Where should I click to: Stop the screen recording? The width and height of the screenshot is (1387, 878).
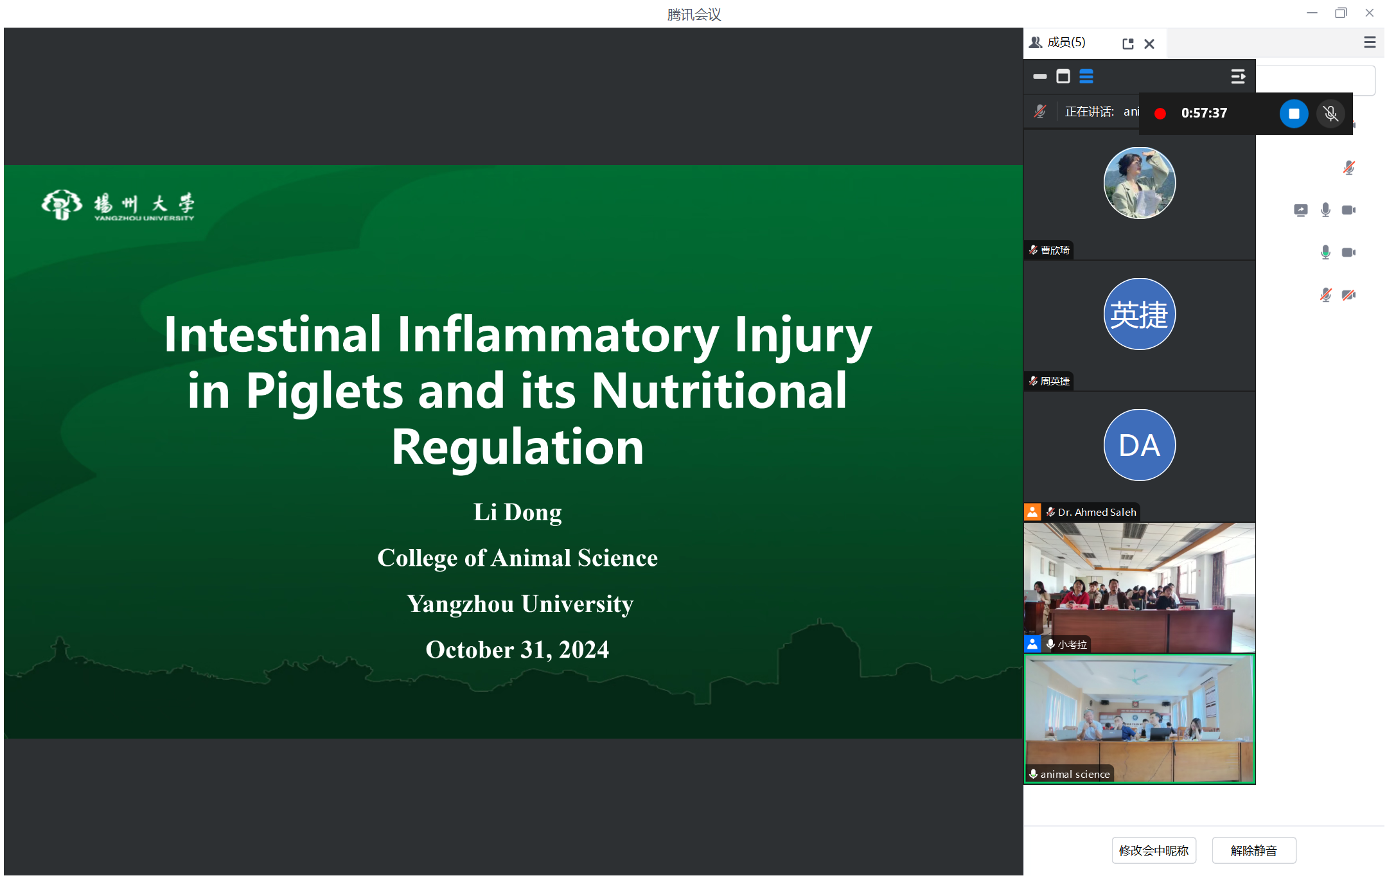pyautogui.click(x=1293, y=114)
